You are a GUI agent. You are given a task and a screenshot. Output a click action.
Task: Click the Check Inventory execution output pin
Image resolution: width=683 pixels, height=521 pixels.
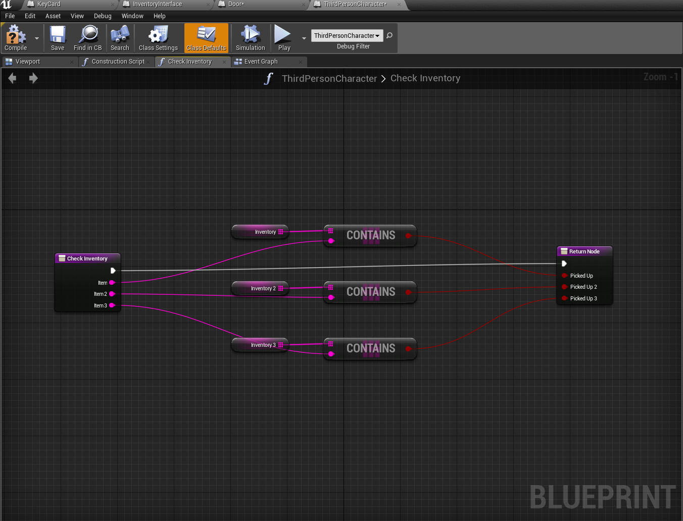113,271
